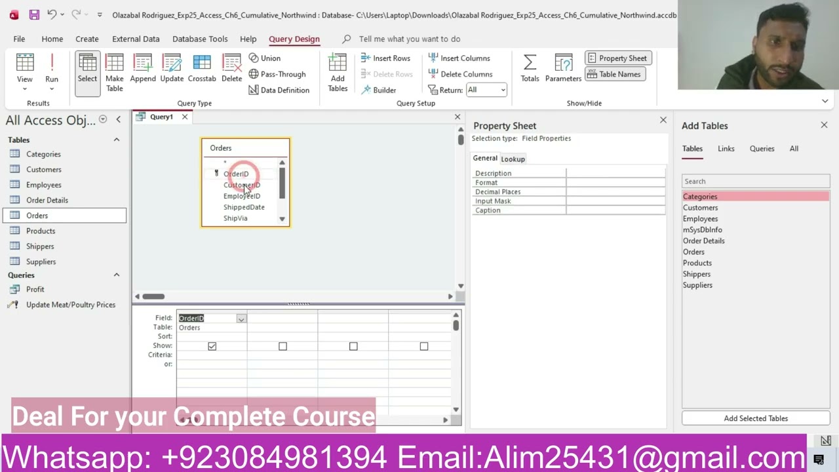Open the Field dropdown for OrderID column
This screenshot has height=472, width=839.
point(241,319)
